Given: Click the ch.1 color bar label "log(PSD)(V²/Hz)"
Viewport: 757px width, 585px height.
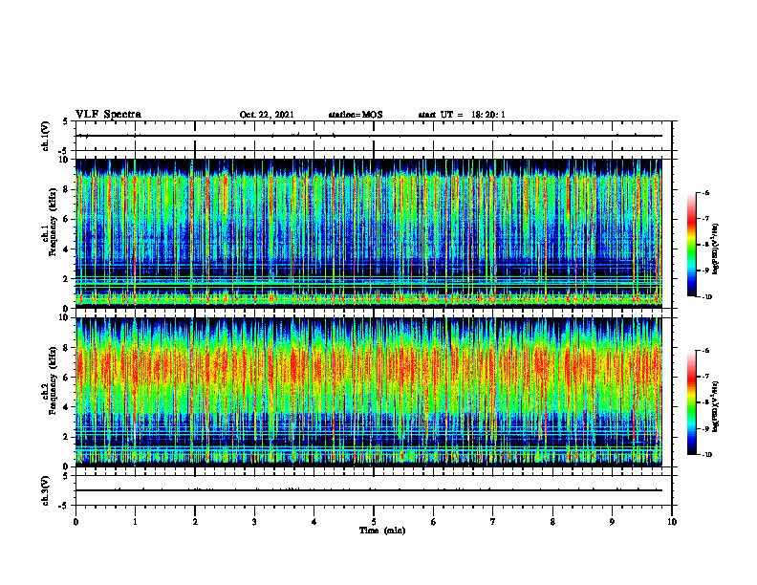Looking at the screenshot, I should 716,249.
